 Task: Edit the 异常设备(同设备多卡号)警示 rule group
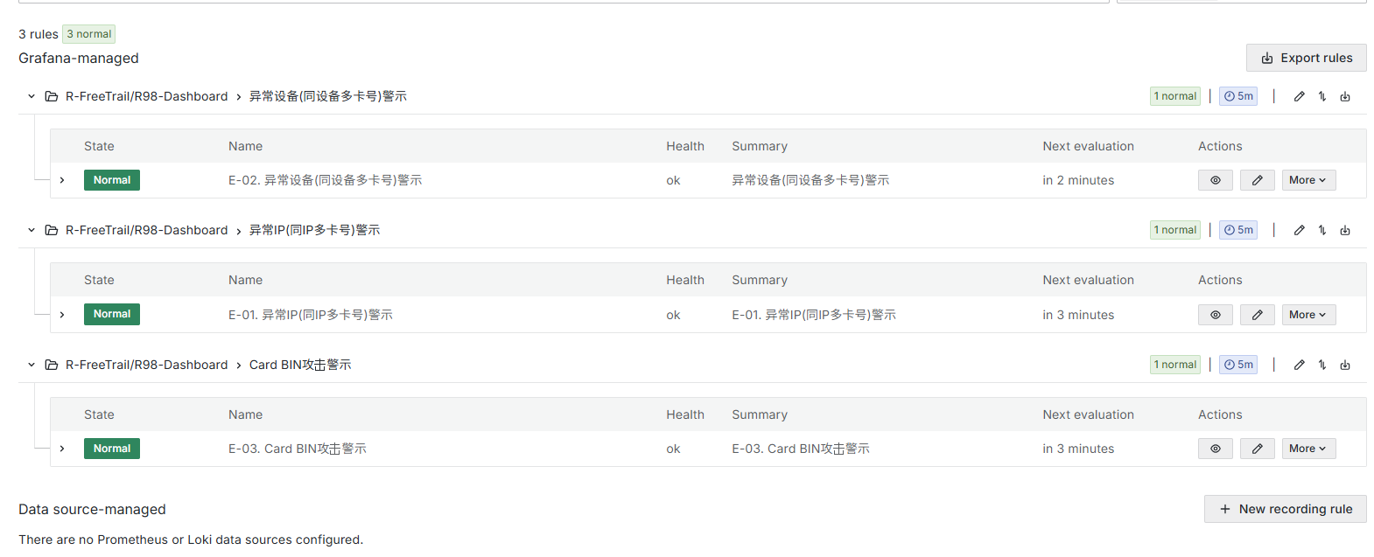click(1299, 96)
